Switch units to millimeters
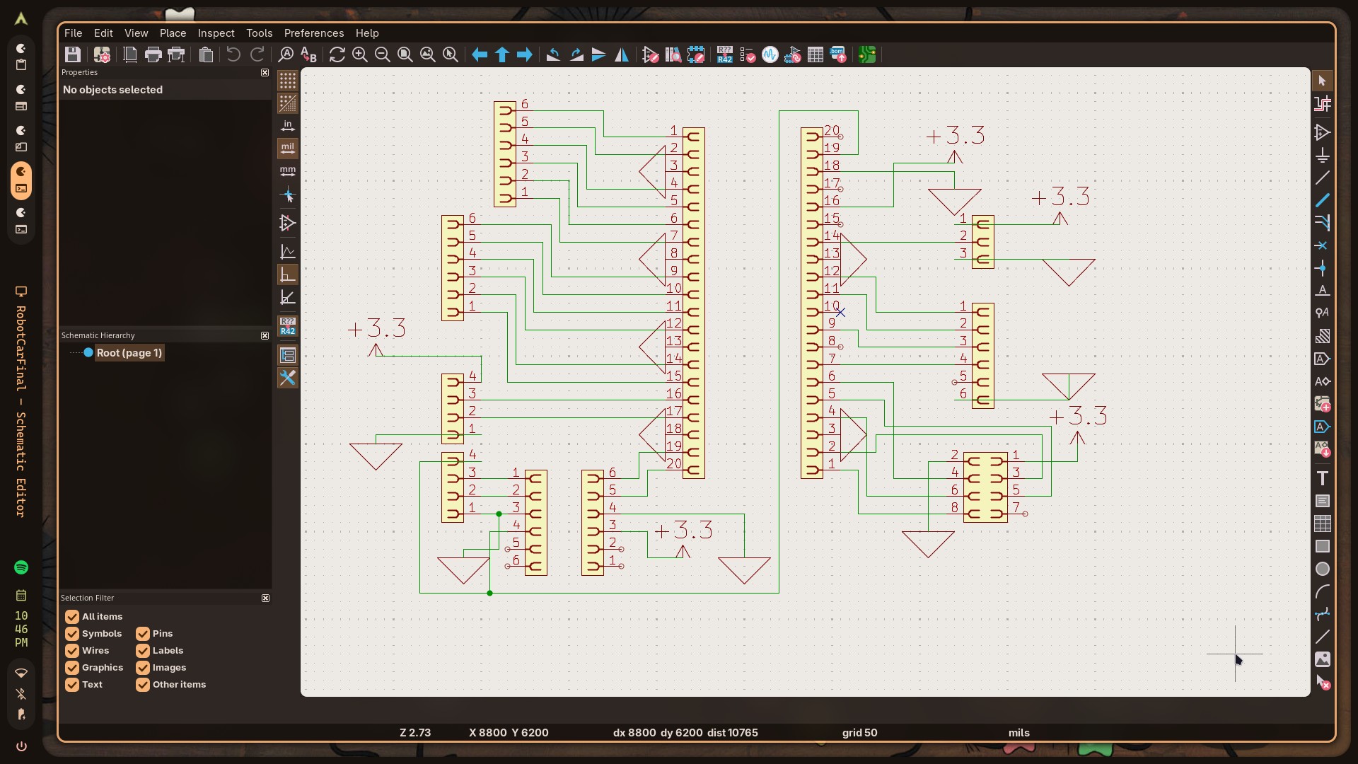This screenshot has height=764, width=1358. coord(287,171)
